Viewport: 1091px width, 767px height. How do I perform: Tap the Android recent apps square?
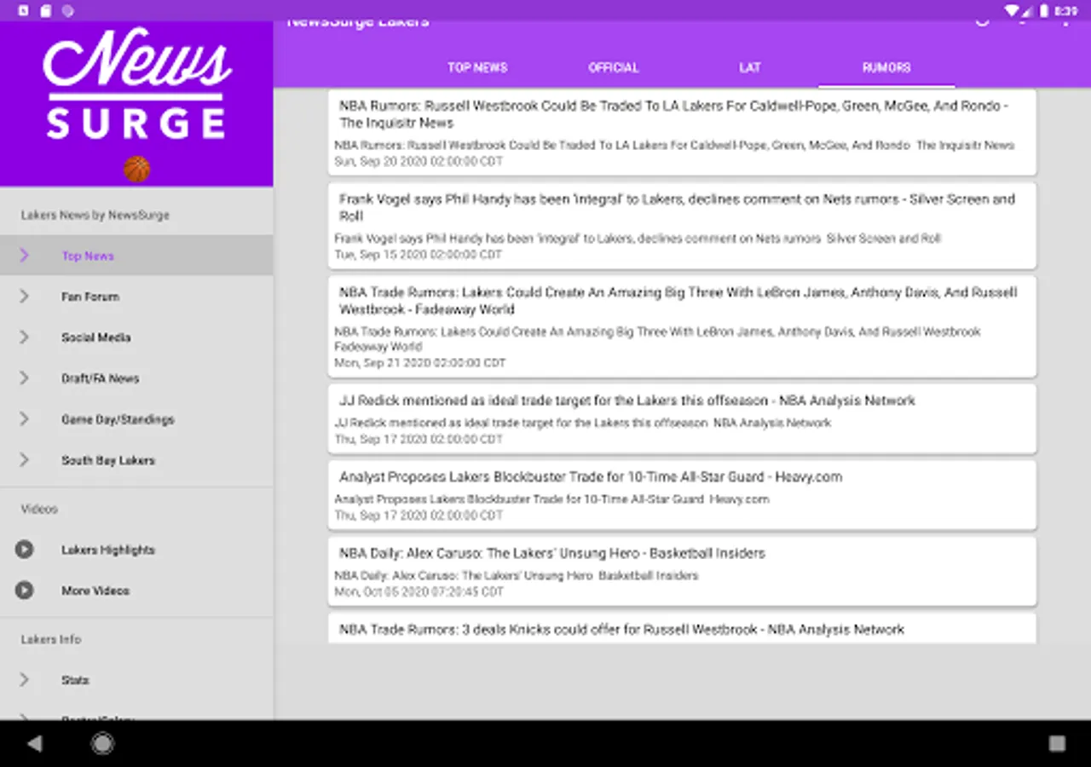1057,744
